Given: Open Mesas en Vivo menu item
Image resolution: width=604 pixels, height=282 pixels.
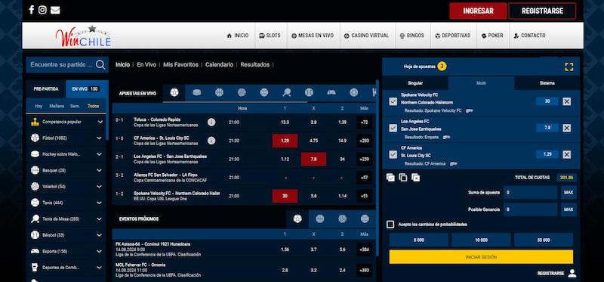Looking at the screenshot, I should point(313,36).
